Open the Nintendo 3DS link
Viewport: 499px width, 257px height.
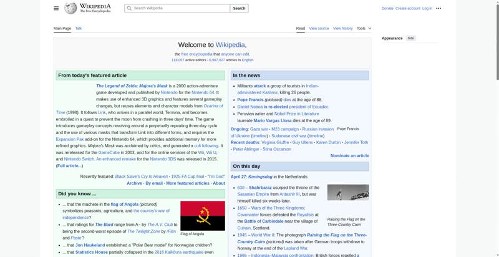[x=163, y=159]
